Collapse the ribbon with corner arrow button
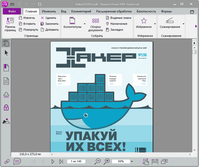Viewport: 199px width, 167px height. (192, 12)
